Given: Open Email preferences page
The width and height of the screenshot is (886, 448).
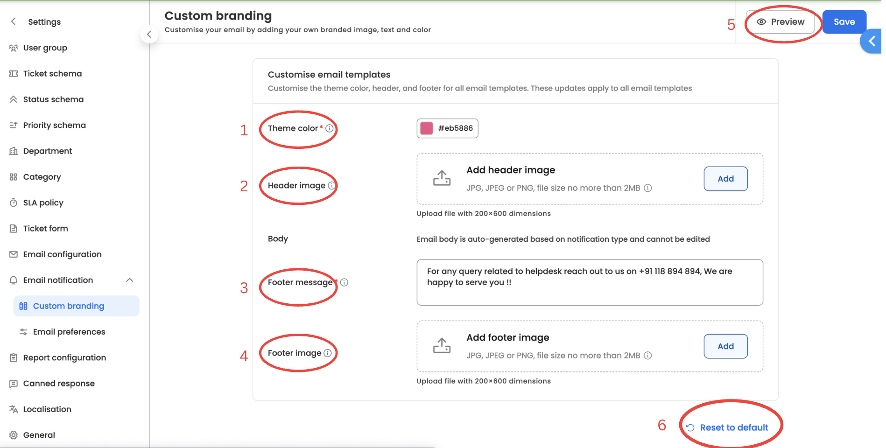Looking at the screenshot, I should [x=69, y=332].
